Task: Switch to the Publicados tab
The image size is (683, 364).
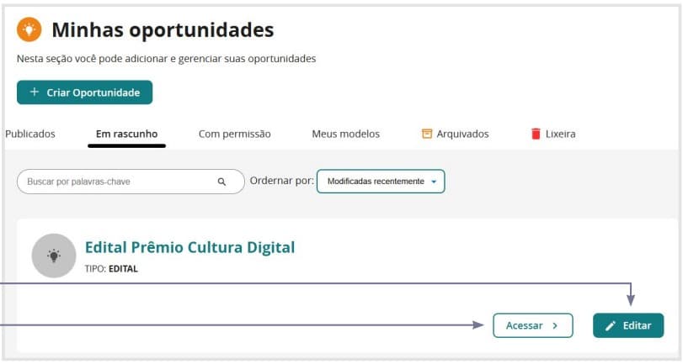Action: tap(30, 134)
